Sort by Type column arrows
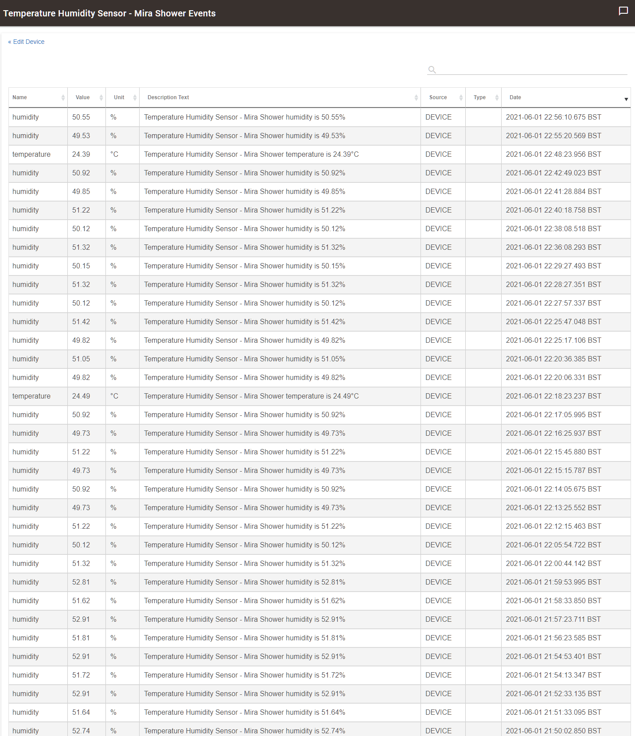Screen dimensions: 635x736 tap(497, 98)
